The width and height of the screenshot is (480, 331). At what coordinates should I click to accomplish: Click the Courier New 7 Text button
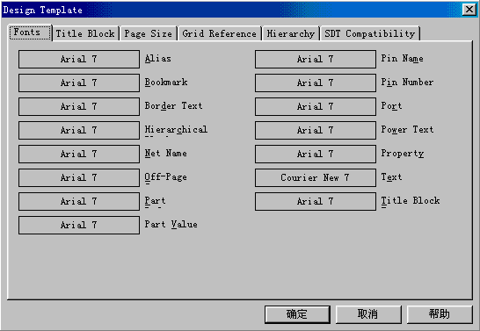click(316, 177)
